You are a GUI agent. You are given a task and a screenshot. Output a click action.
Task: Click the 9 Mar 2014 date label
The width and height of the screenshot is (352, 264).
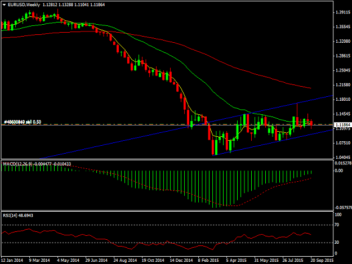pos(39,260)
